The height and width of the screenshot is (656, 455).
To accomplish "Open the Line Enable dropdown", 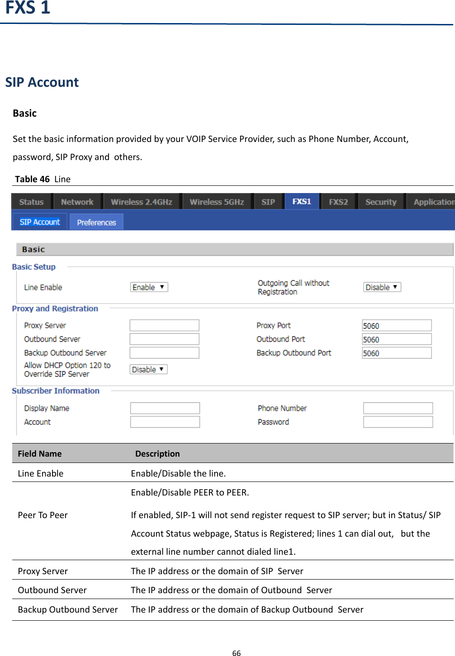I will (148, 287).
